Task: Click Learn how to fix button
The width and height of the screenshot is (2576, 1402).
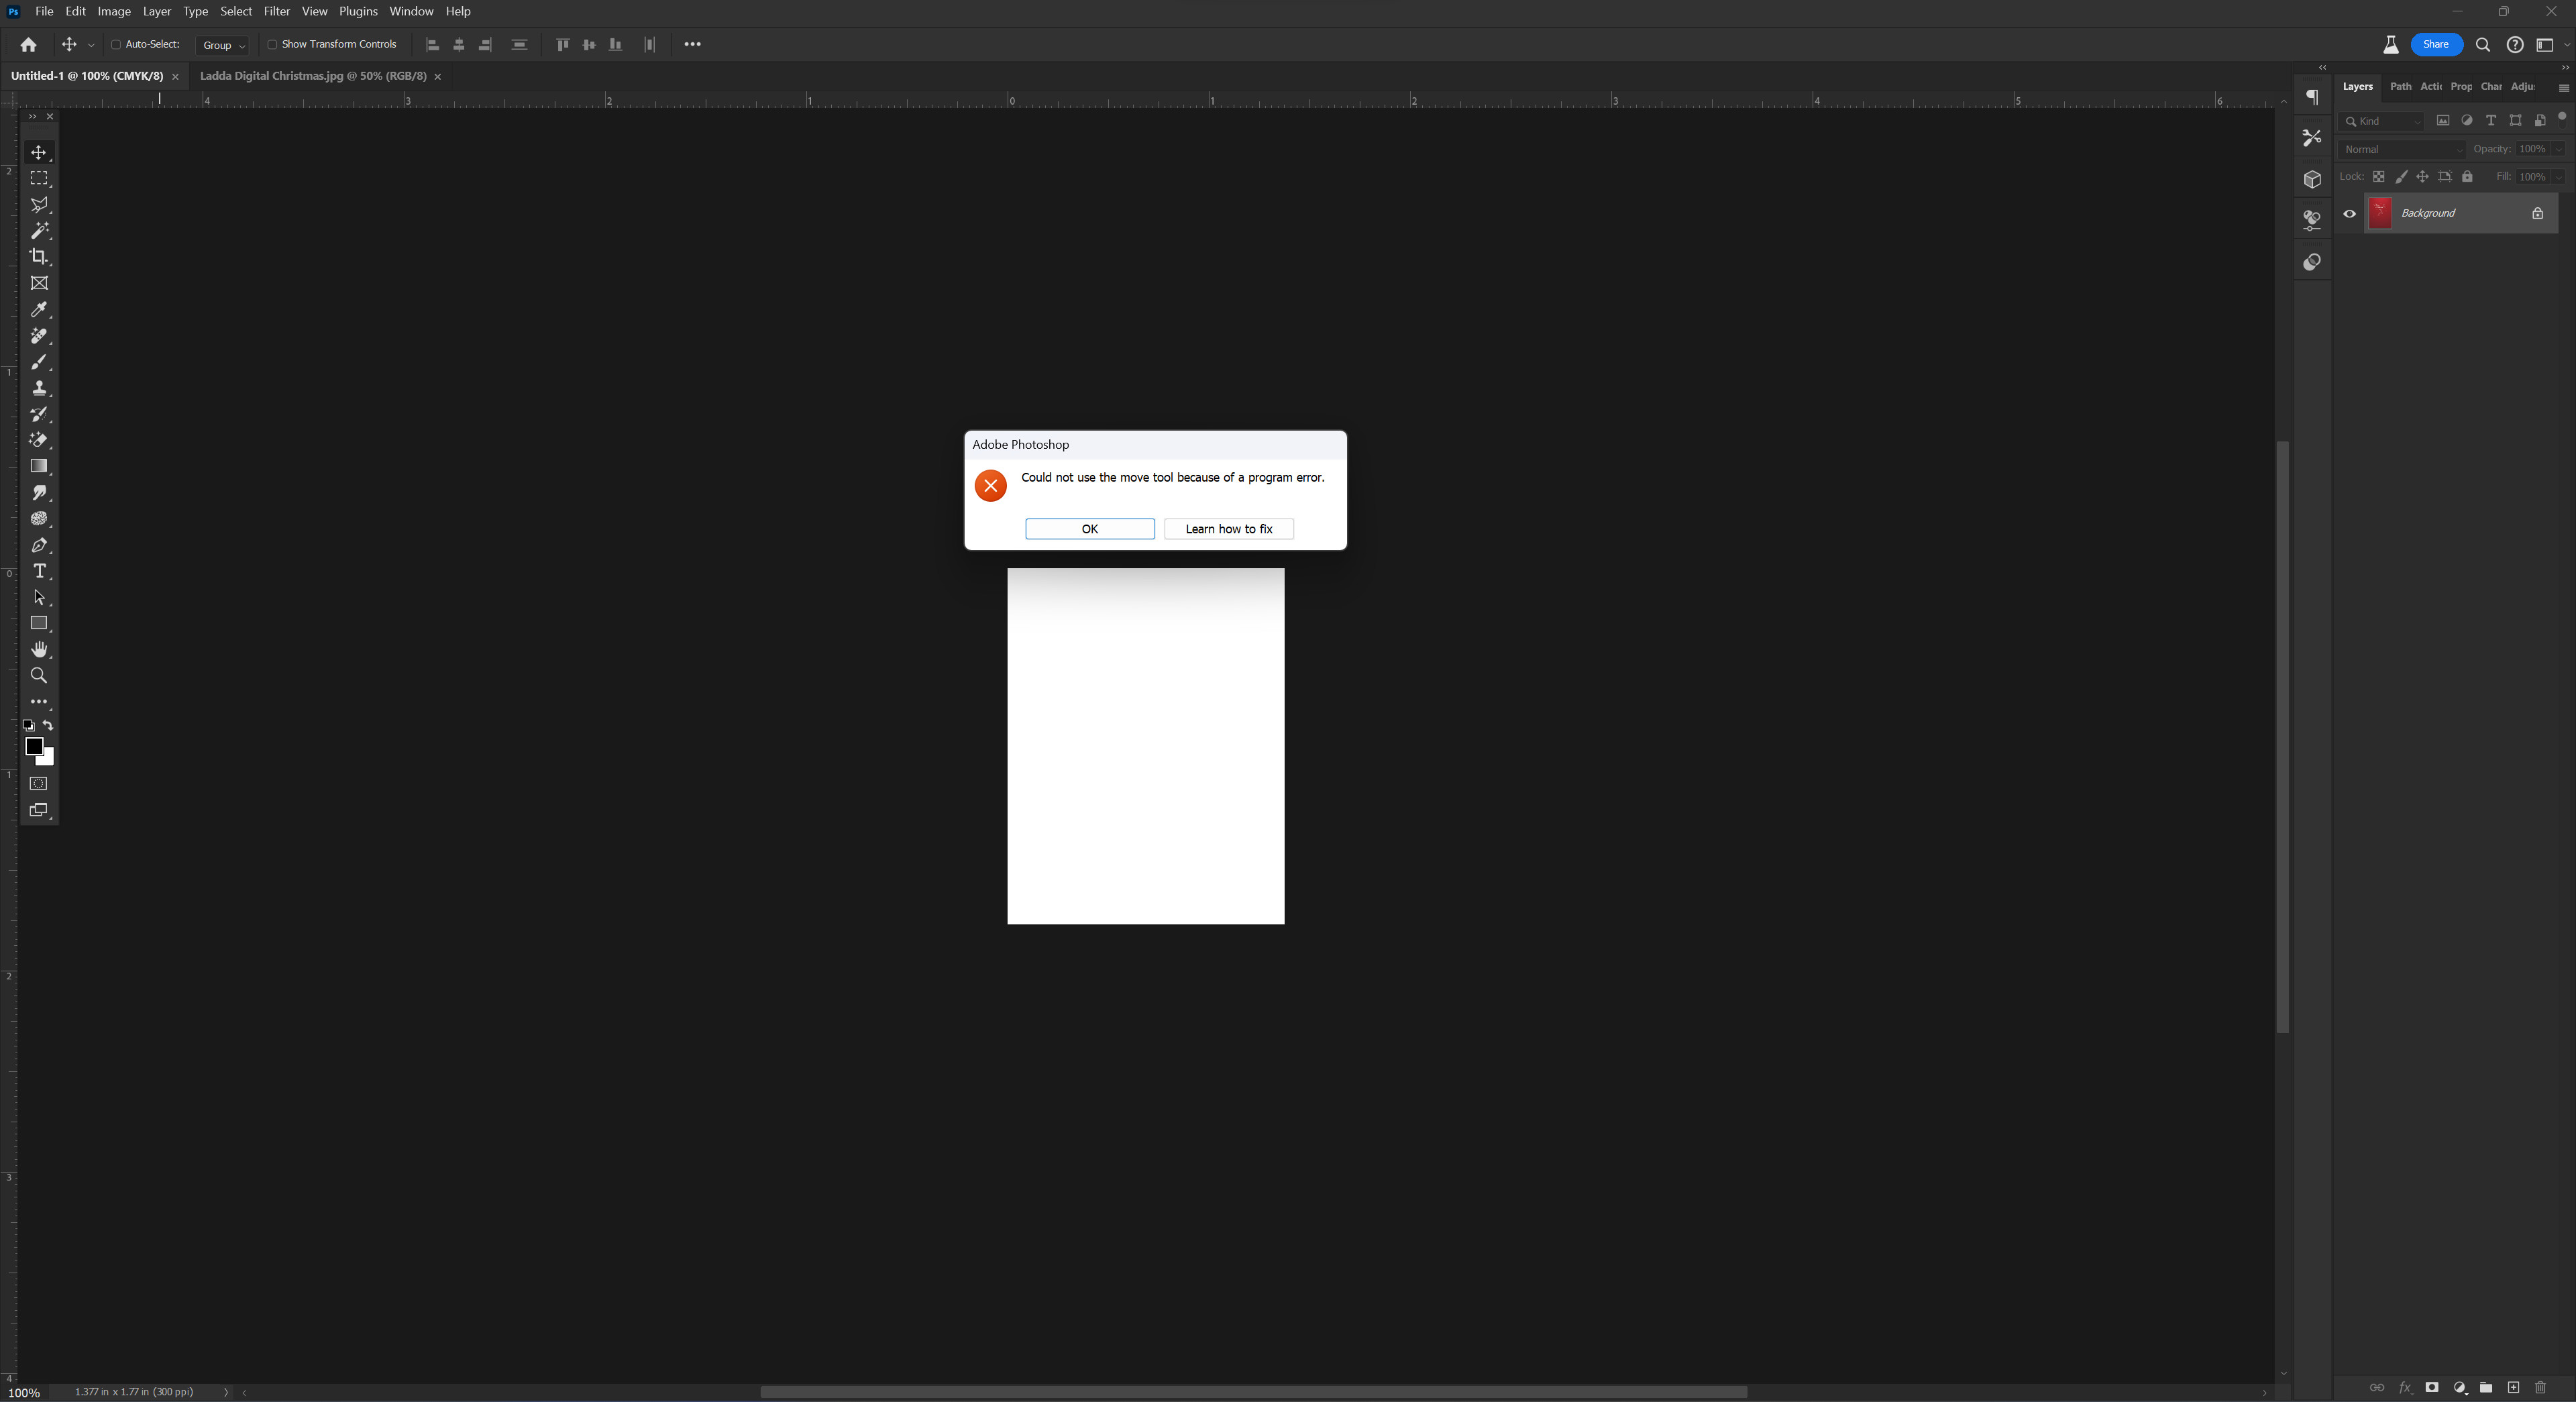Action: pyautogui.click(x=1228, y=529)
